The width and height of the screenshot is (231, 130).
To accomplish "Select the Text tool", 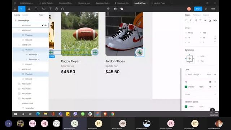I will pos(50,9).
